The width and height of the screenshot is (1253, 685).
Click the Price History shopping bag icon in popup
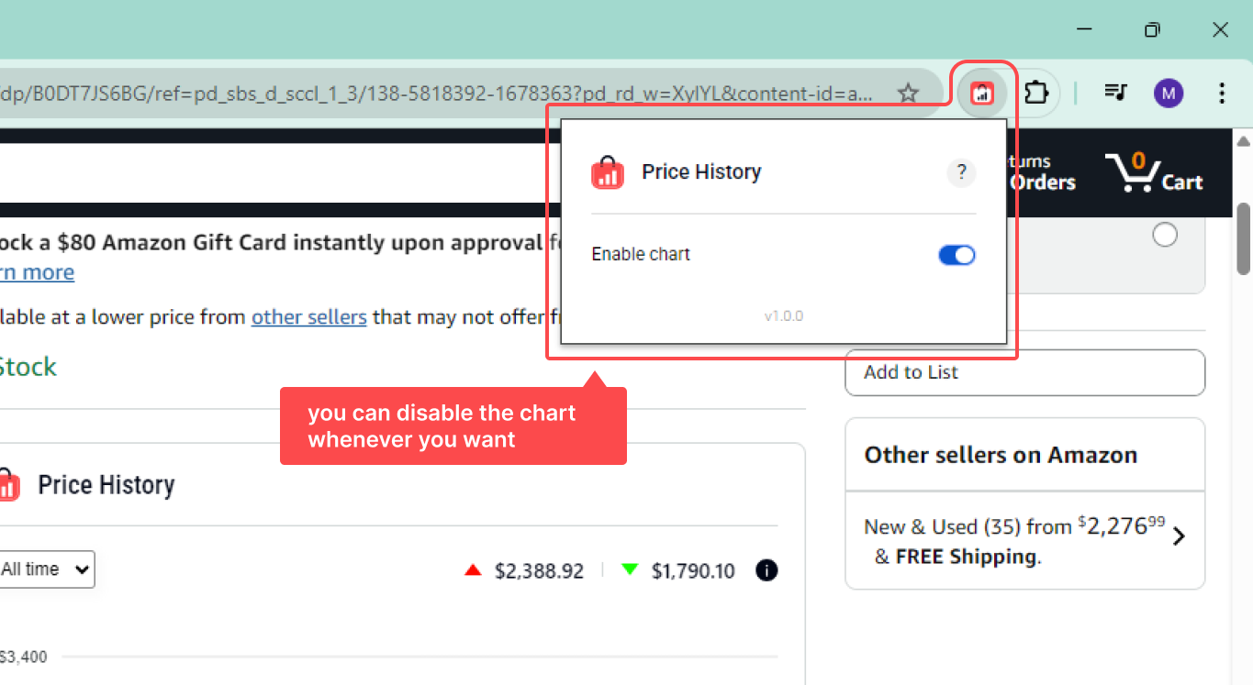[x=607, y=171]
